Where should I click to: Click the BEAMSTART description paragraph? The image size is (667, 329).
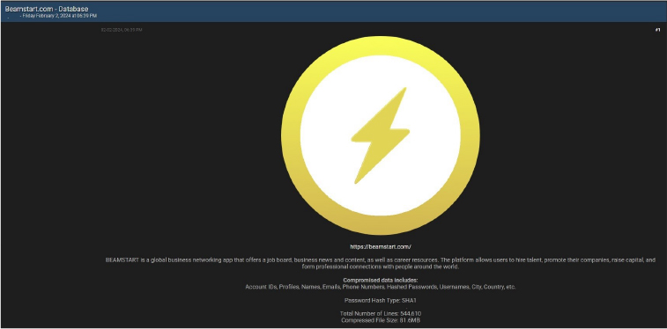pyautogui.click(x=381, y=263)
